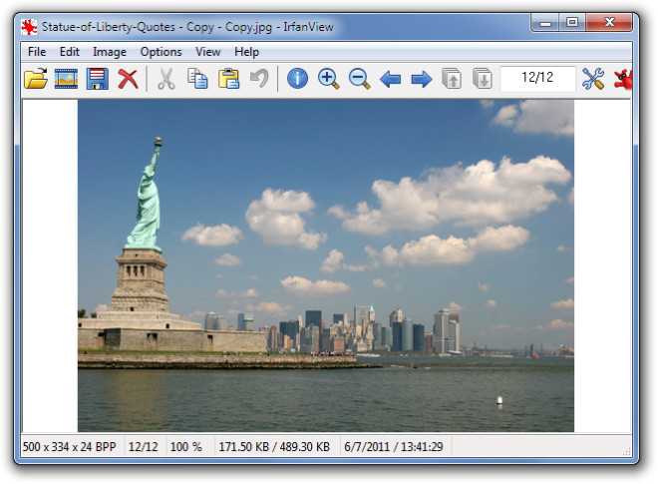The height and width of the screenshot is (484, 658).
Task: Start the Slideshow filmstrip icon
Action: (x=67, y=79)
